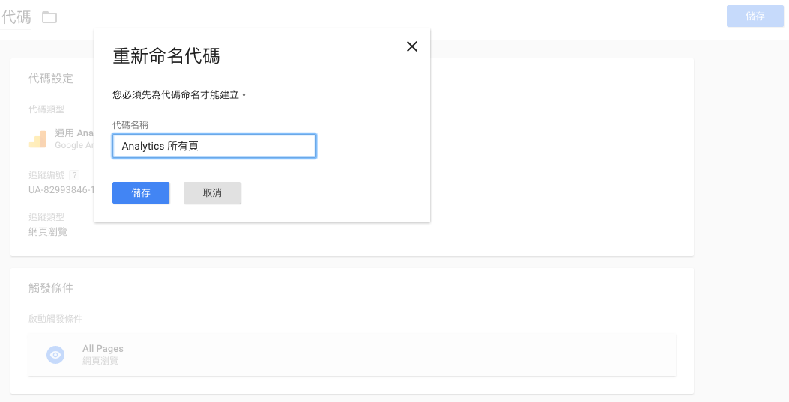Click the 重新命名代碼 dialog title
Image resolution: width=789 pixels, height=402 pixels.
point(166,56)
